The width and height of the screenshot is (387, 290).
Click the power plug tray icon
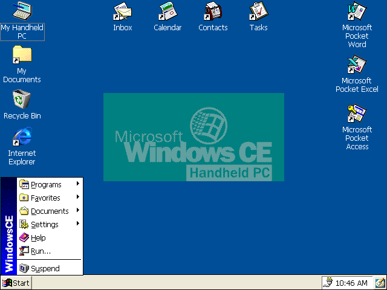click(x=328, y=283)
